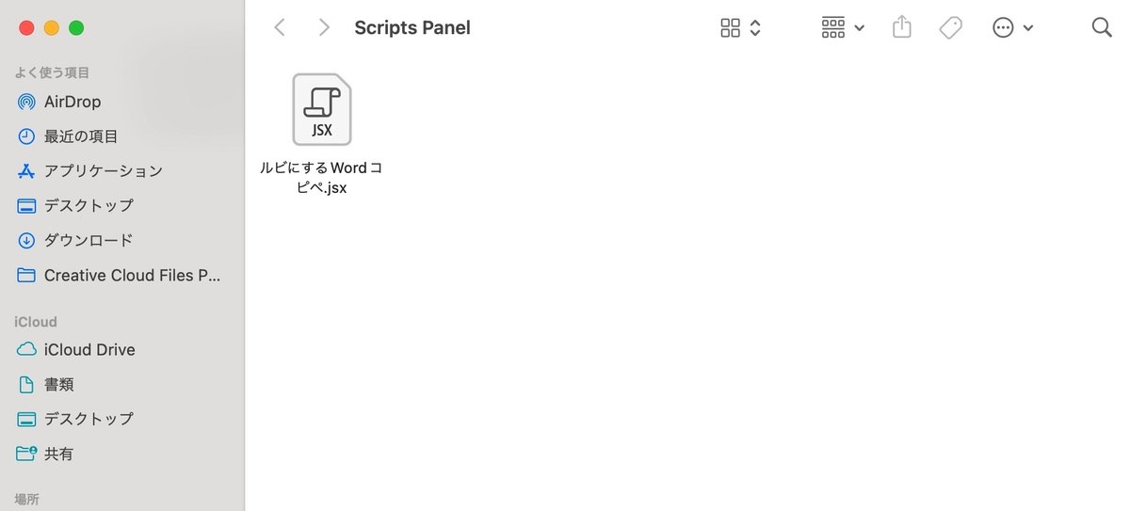
Task: Open ダウンロード in the sidebar
Action: (x=89, y=240)
